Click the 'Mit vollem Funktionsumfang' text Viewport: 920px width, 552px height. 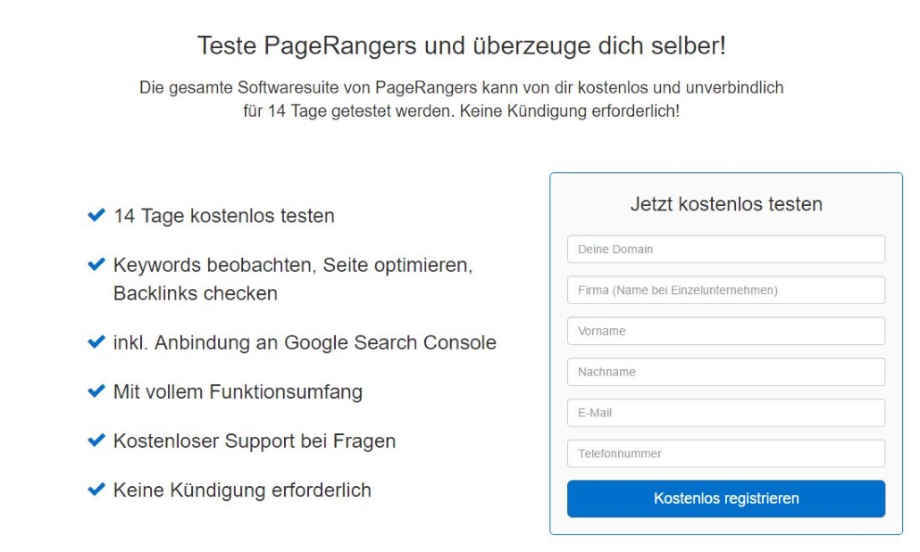[x=238, y=391]
